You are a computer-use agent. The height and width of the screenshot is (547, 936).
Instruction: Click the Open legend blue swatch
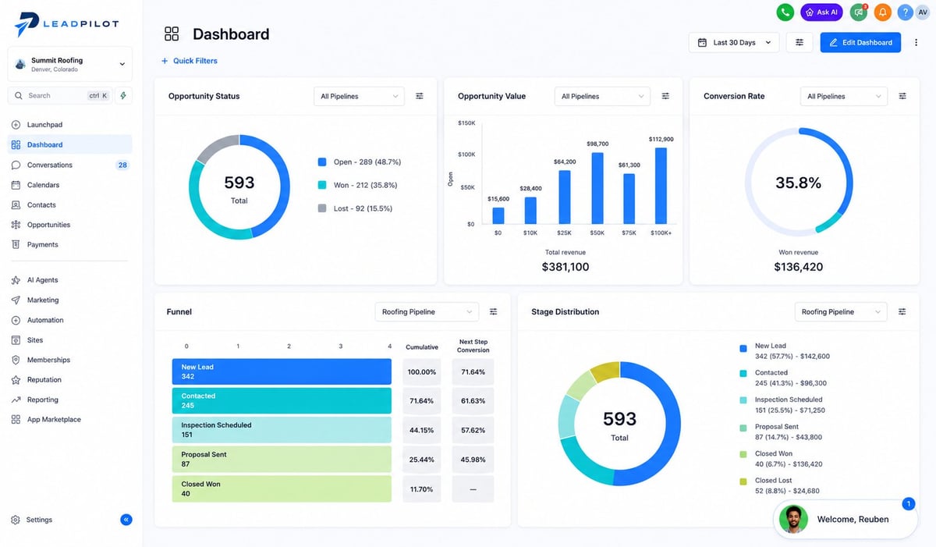pyautogui.click(x=322, y=162)
